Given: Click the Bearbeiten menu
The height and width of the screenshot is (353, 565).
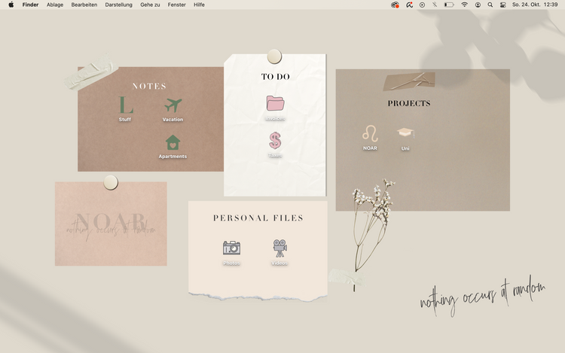Looking at the screenshot, I should [84, 5].
